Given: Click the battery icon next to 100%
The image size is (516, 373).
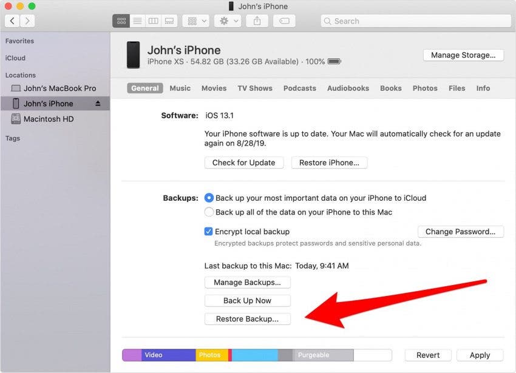Looking at the screenshot, I should [334, 61].
